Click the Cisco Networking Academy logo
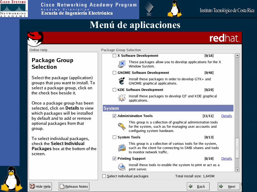Screen dimensions: 257x192 coord(14,9)
